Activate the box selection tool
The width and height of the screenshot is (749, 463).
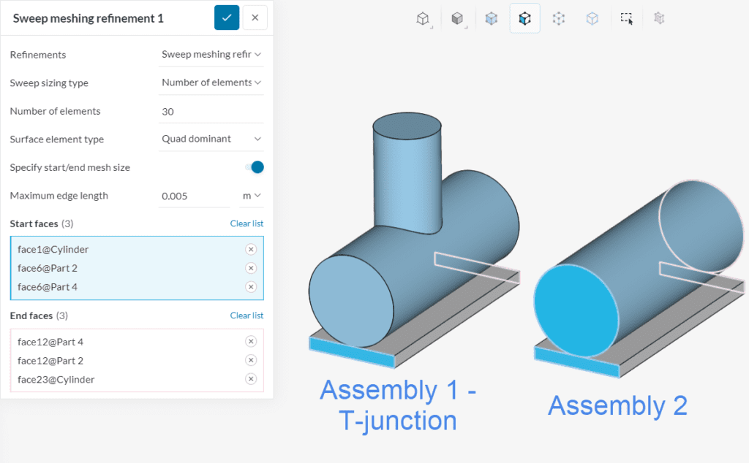tap(626, 18)
